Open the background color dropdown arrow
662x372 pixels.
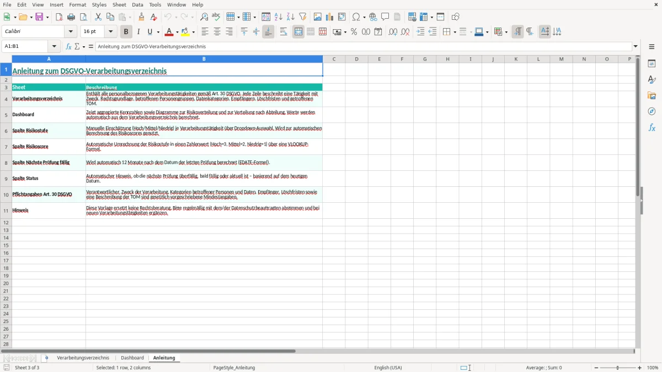coord(193,32)
